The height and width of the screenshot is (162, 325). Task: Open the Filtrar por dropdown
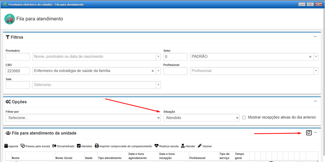click(83, 118)
